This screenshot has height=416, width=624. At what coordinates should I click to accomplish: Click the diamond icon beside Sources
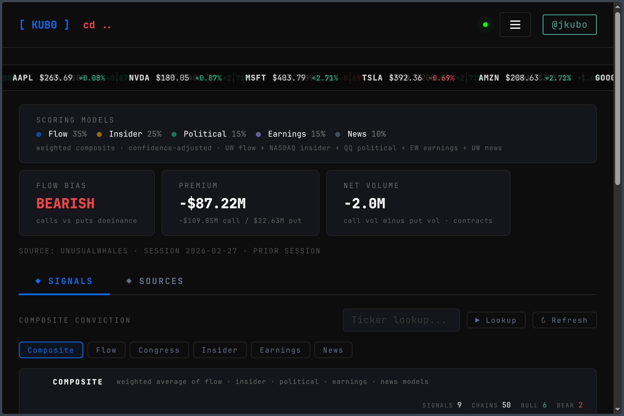[x=129, y=281]
